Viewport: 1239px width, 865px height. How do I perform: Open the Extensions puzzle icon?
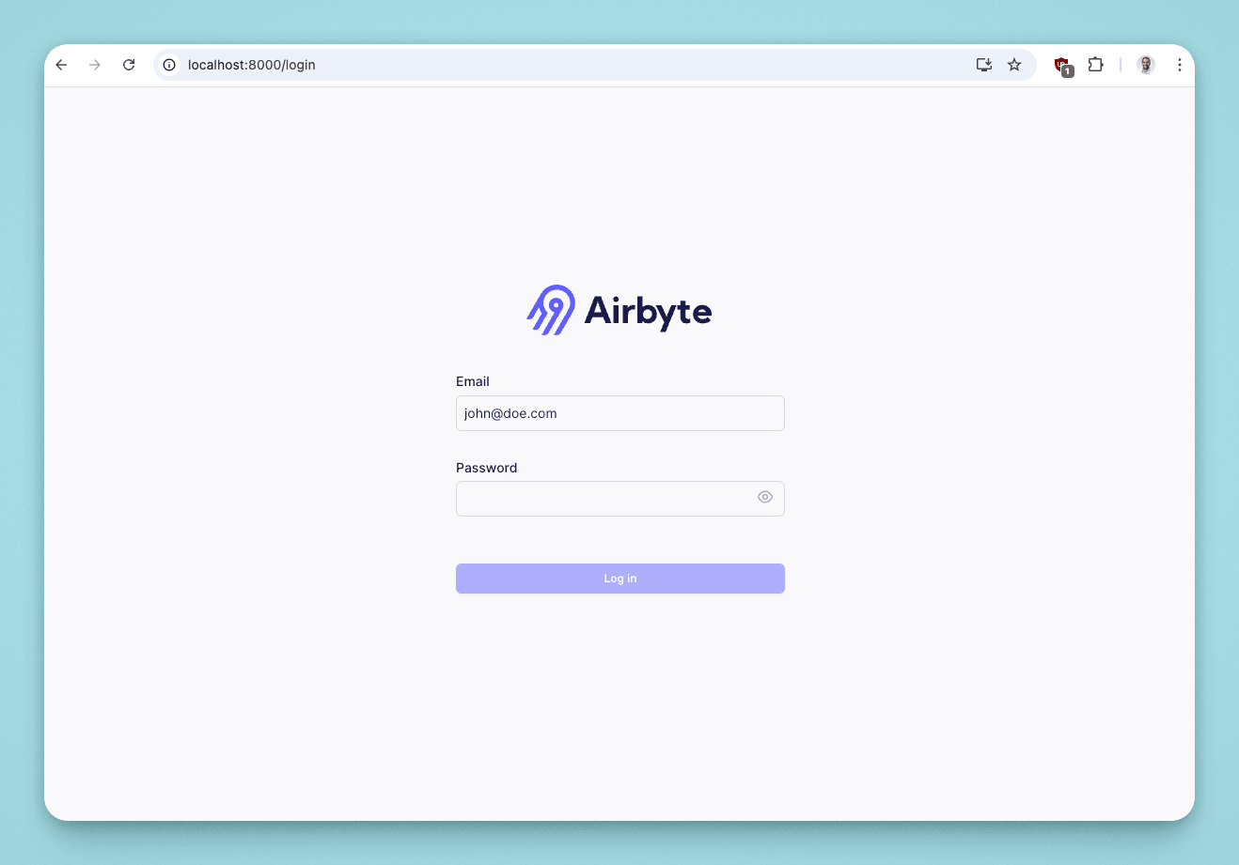(1095, 65)
